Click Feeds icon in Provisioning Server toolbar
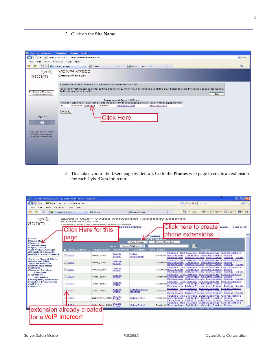 (194, 212)
